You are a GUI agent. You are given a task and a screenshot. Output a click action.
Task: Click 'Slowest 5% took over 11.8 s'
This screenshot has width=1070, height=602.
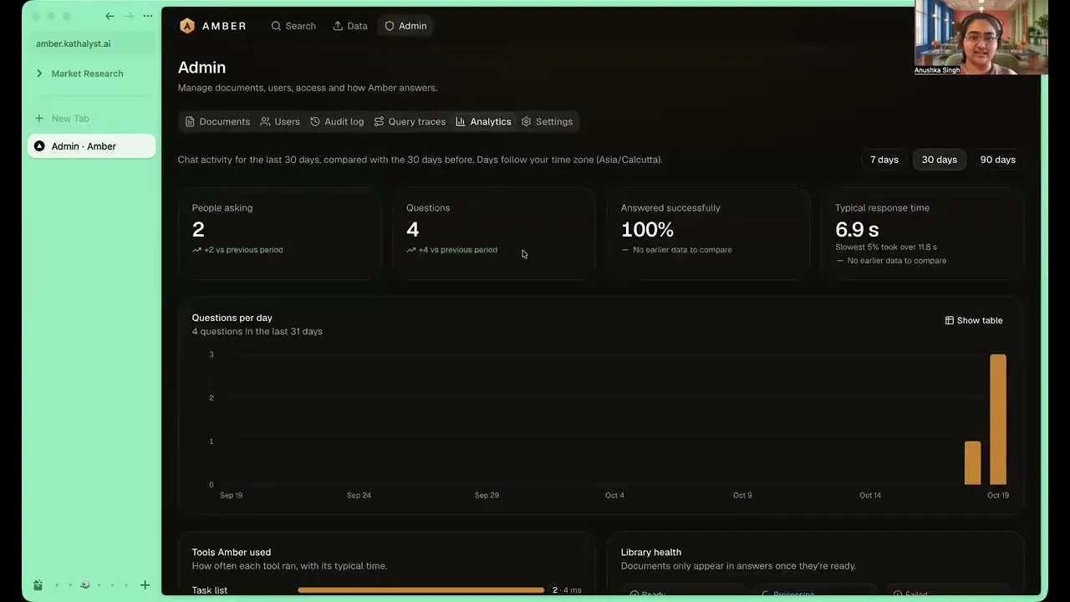click(x=886, y=247)
